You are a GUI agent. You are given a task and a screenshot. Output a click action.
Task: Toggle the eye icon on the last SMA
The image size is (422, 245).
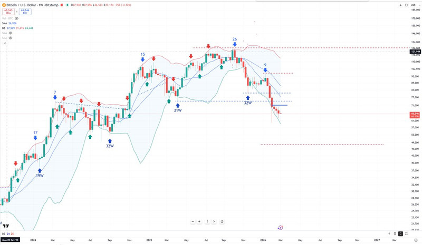tap(10, 38)
